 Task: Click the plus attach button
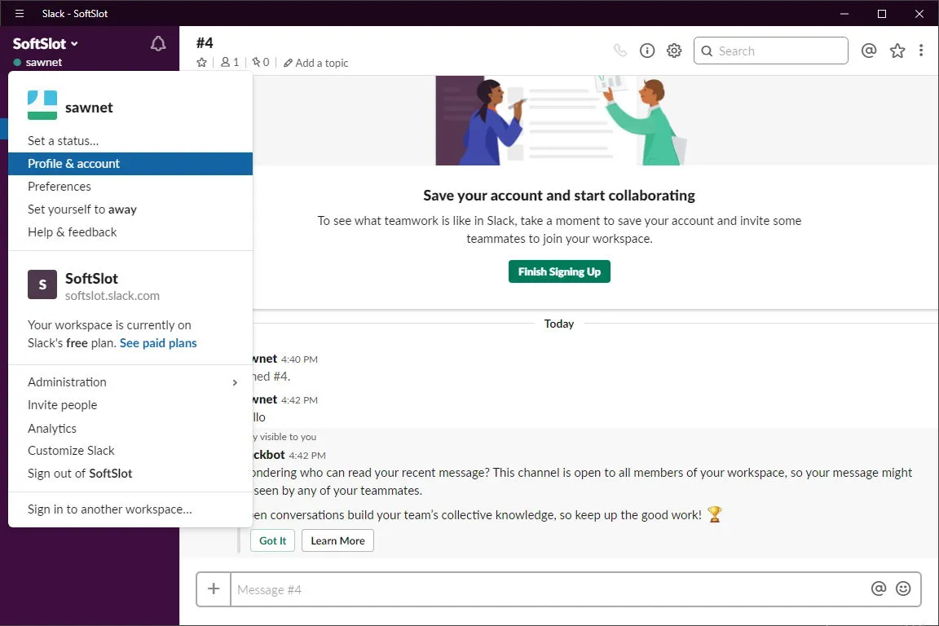coord(214,589)
